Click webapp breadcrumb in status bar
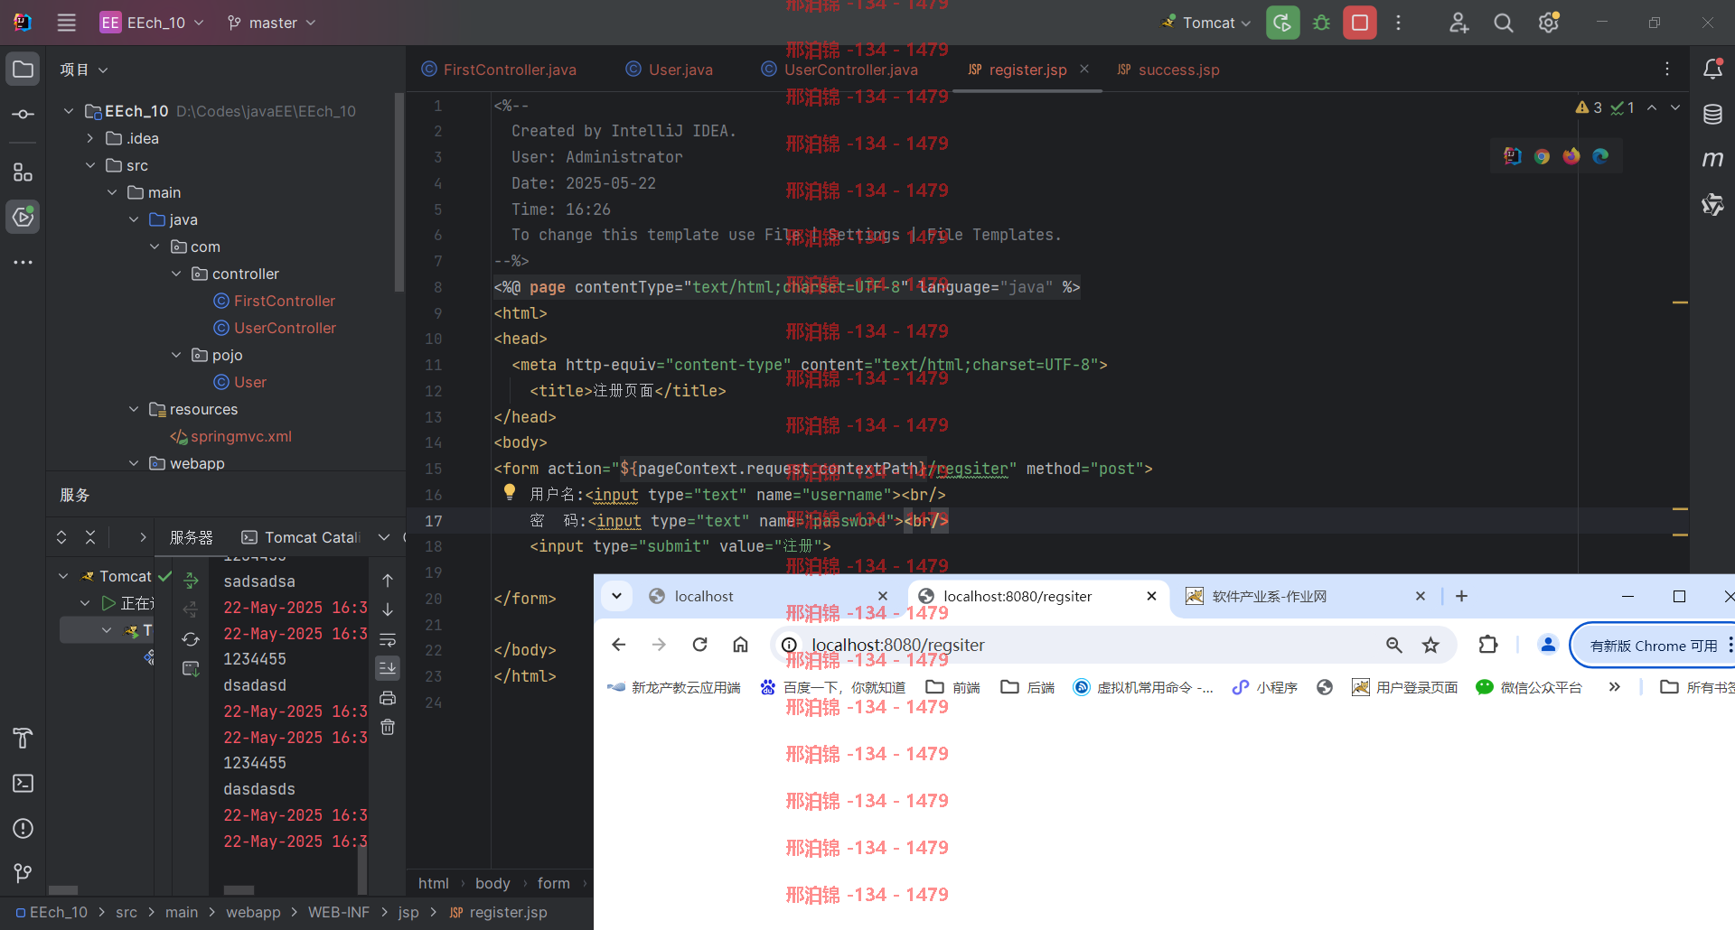The image size is (1735, 930). click(253, 912)
